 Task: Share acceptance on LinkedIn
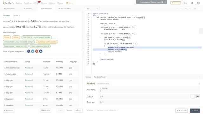point(41,51)
